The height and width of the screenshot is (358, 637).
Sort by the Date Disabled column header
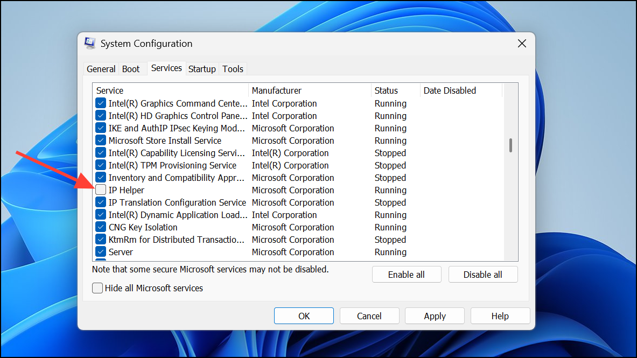(x=461, y=90)
